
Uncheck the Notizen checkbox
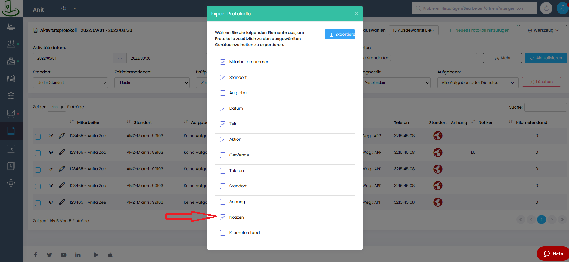point(223,217)
